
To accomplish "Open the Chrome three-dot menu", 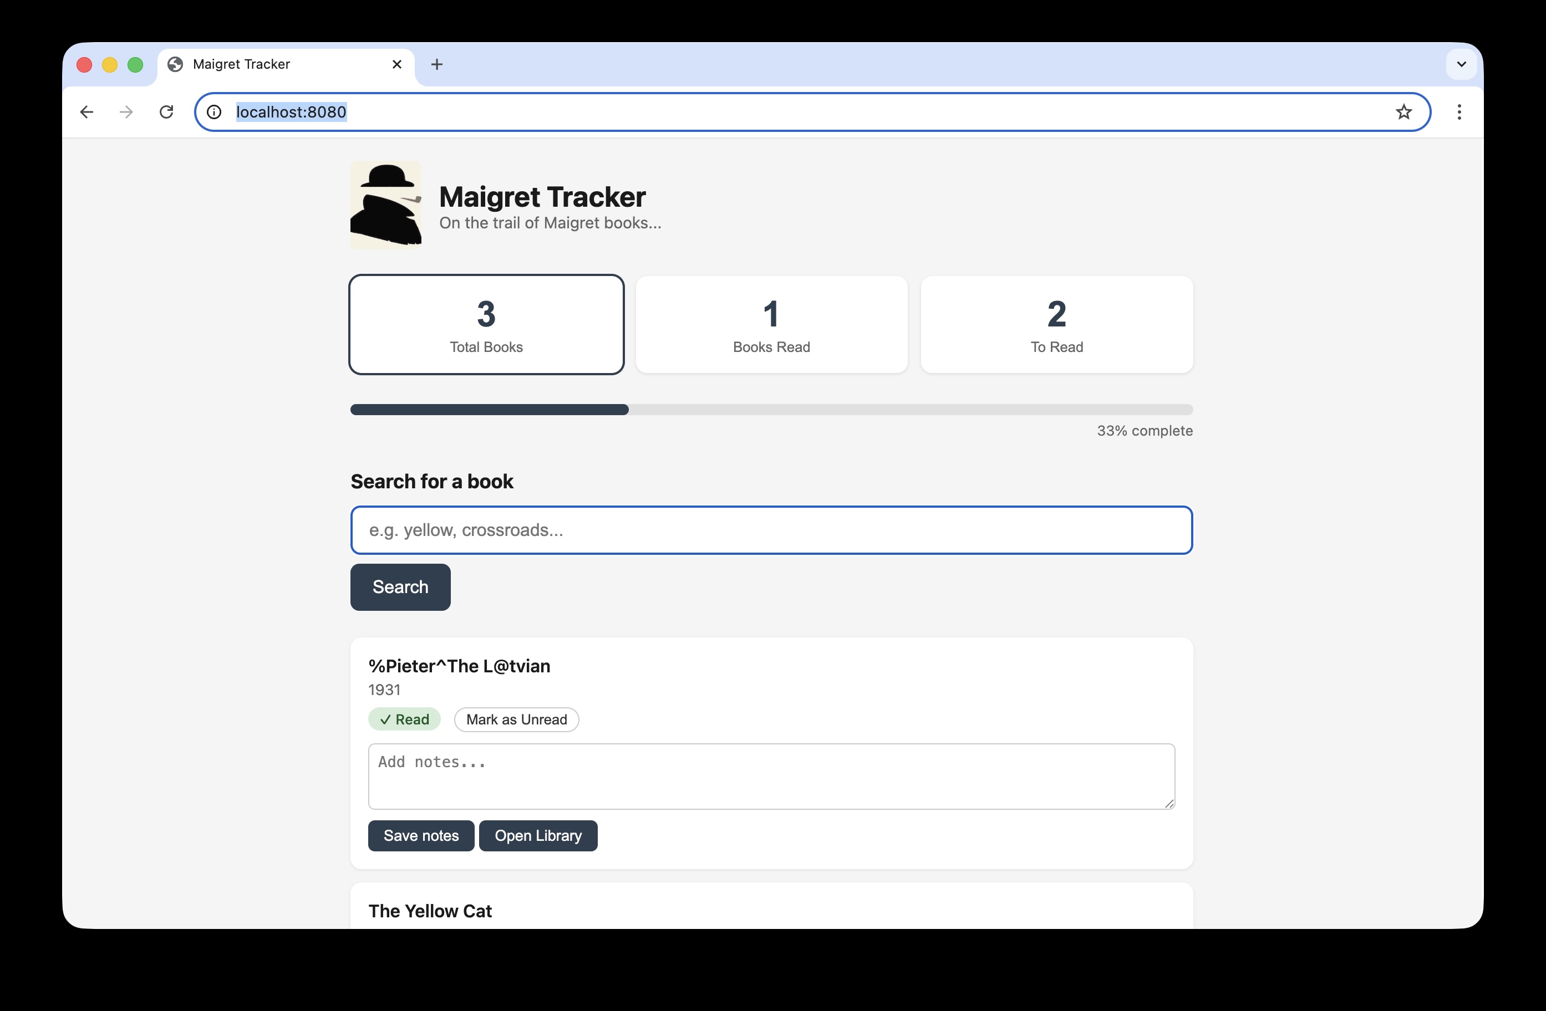I will [1459, 113].
